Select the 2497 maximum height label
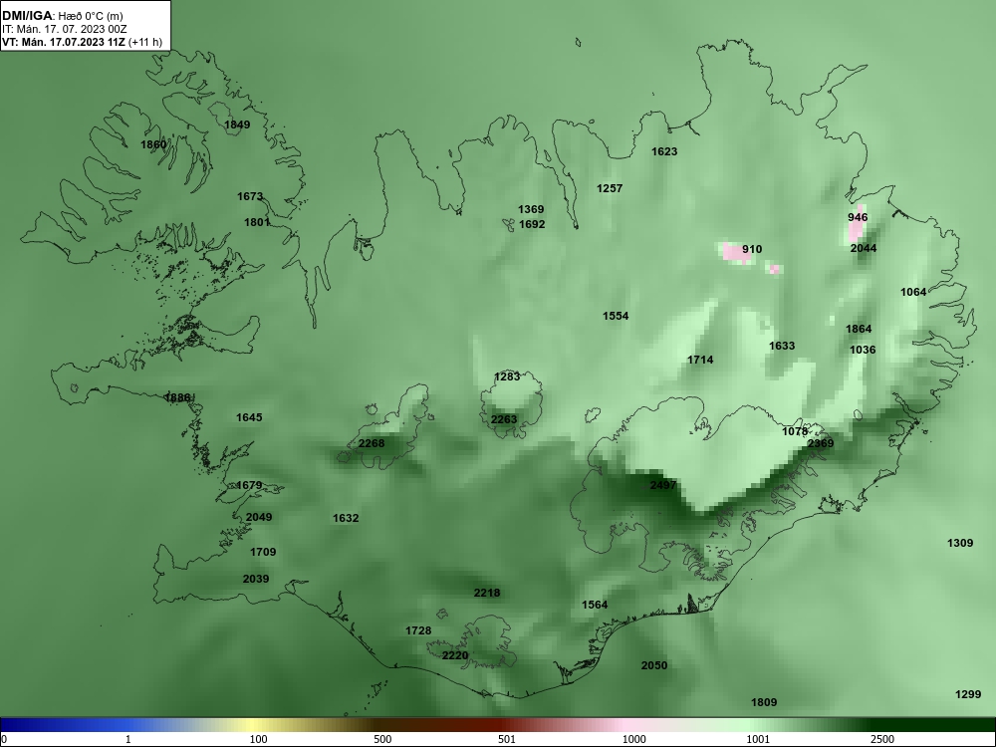996x747 pixels. point(663,486)
